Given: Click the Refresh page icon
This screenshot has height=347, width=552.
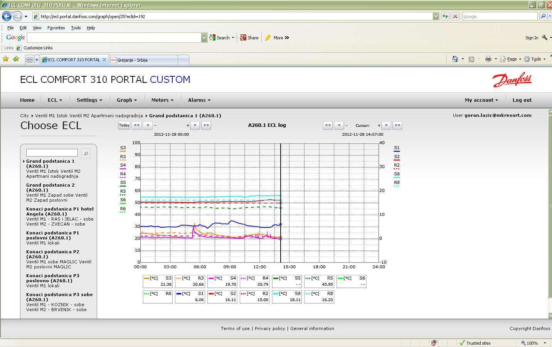Looking at the screenshot, I should pos(445,16).
